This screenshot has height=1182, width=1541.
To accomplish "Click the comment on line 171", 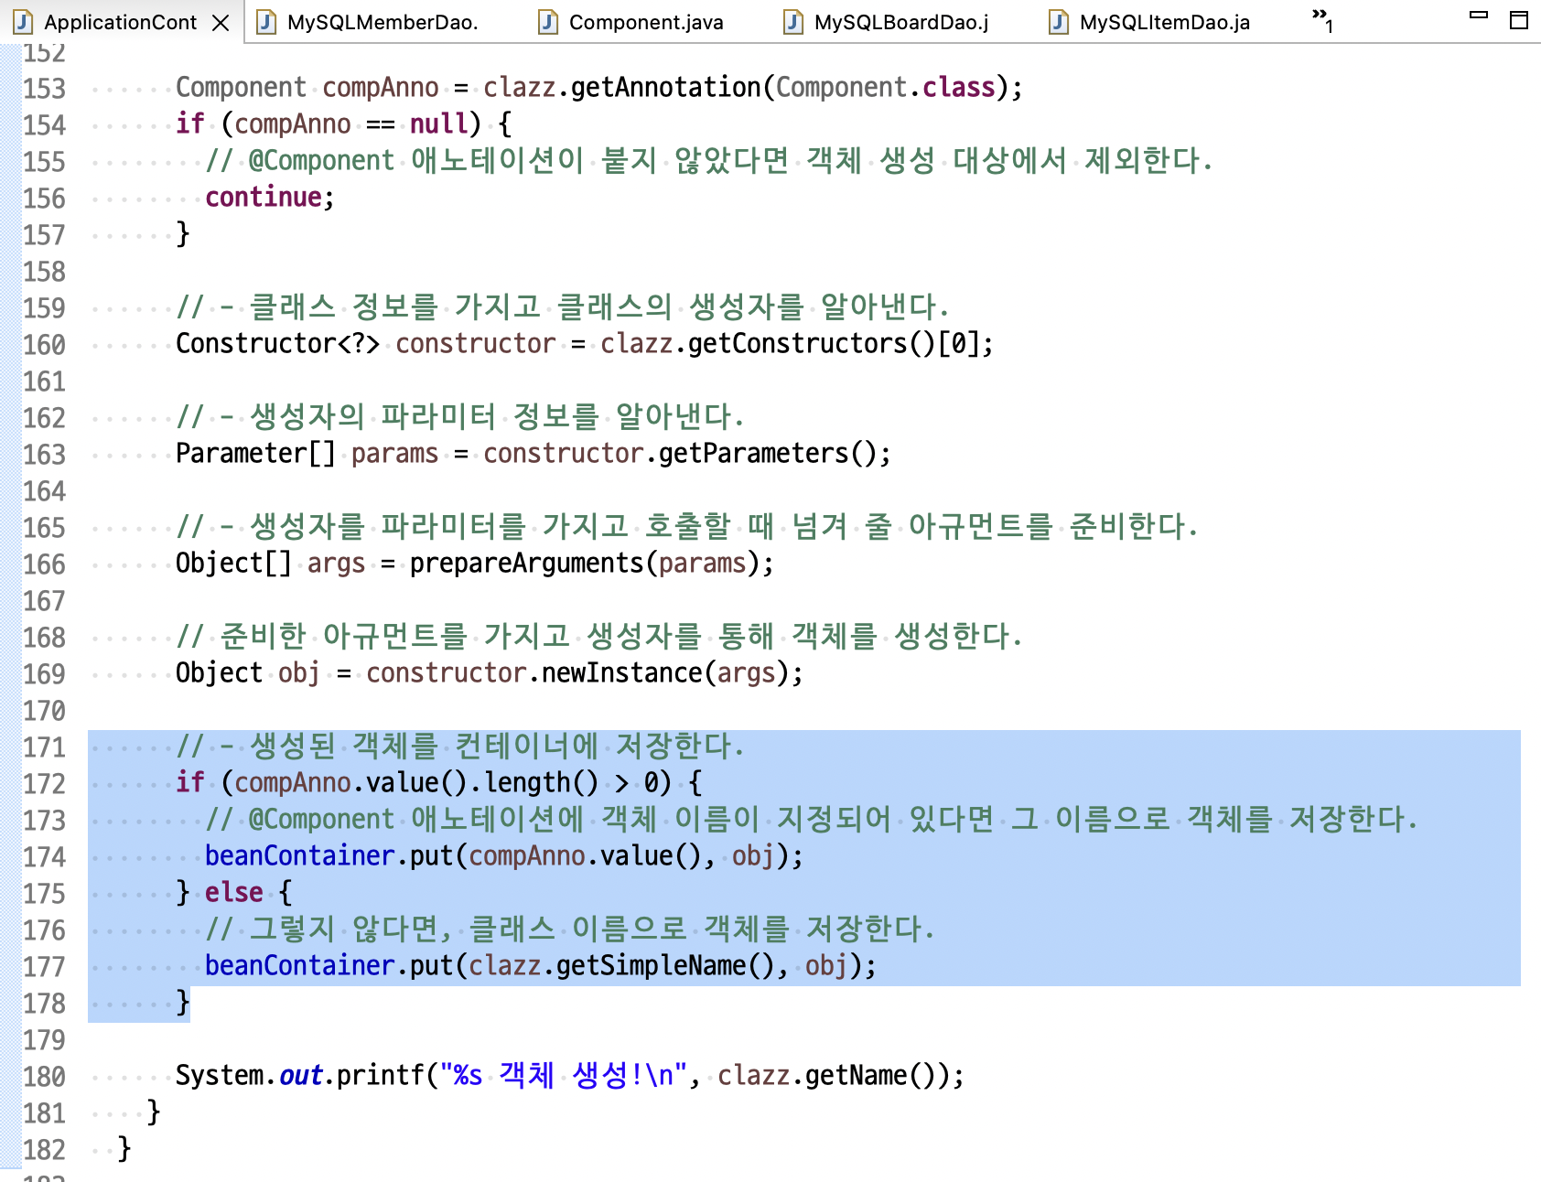I will [x=460, y=747].
